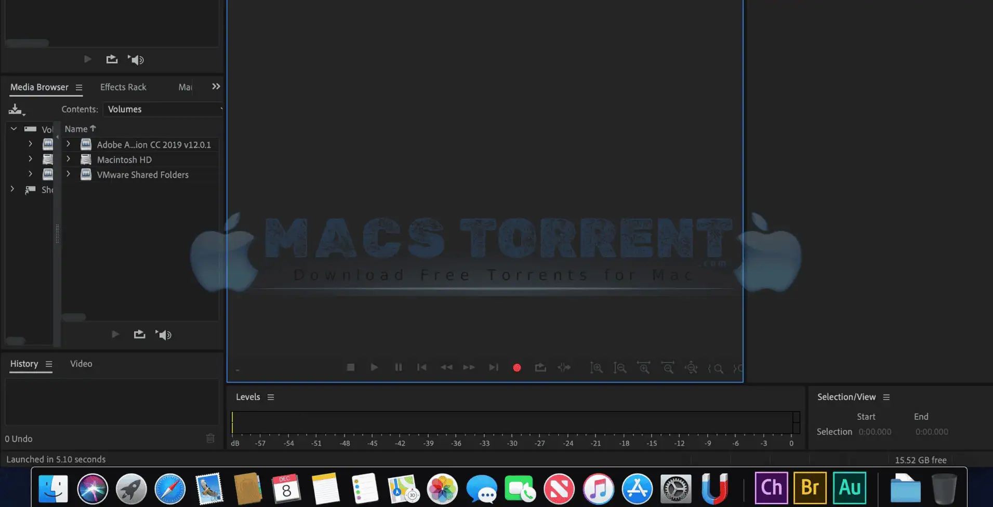Toggle Auto-Play in the Media Browser footer

coord(164,335)
